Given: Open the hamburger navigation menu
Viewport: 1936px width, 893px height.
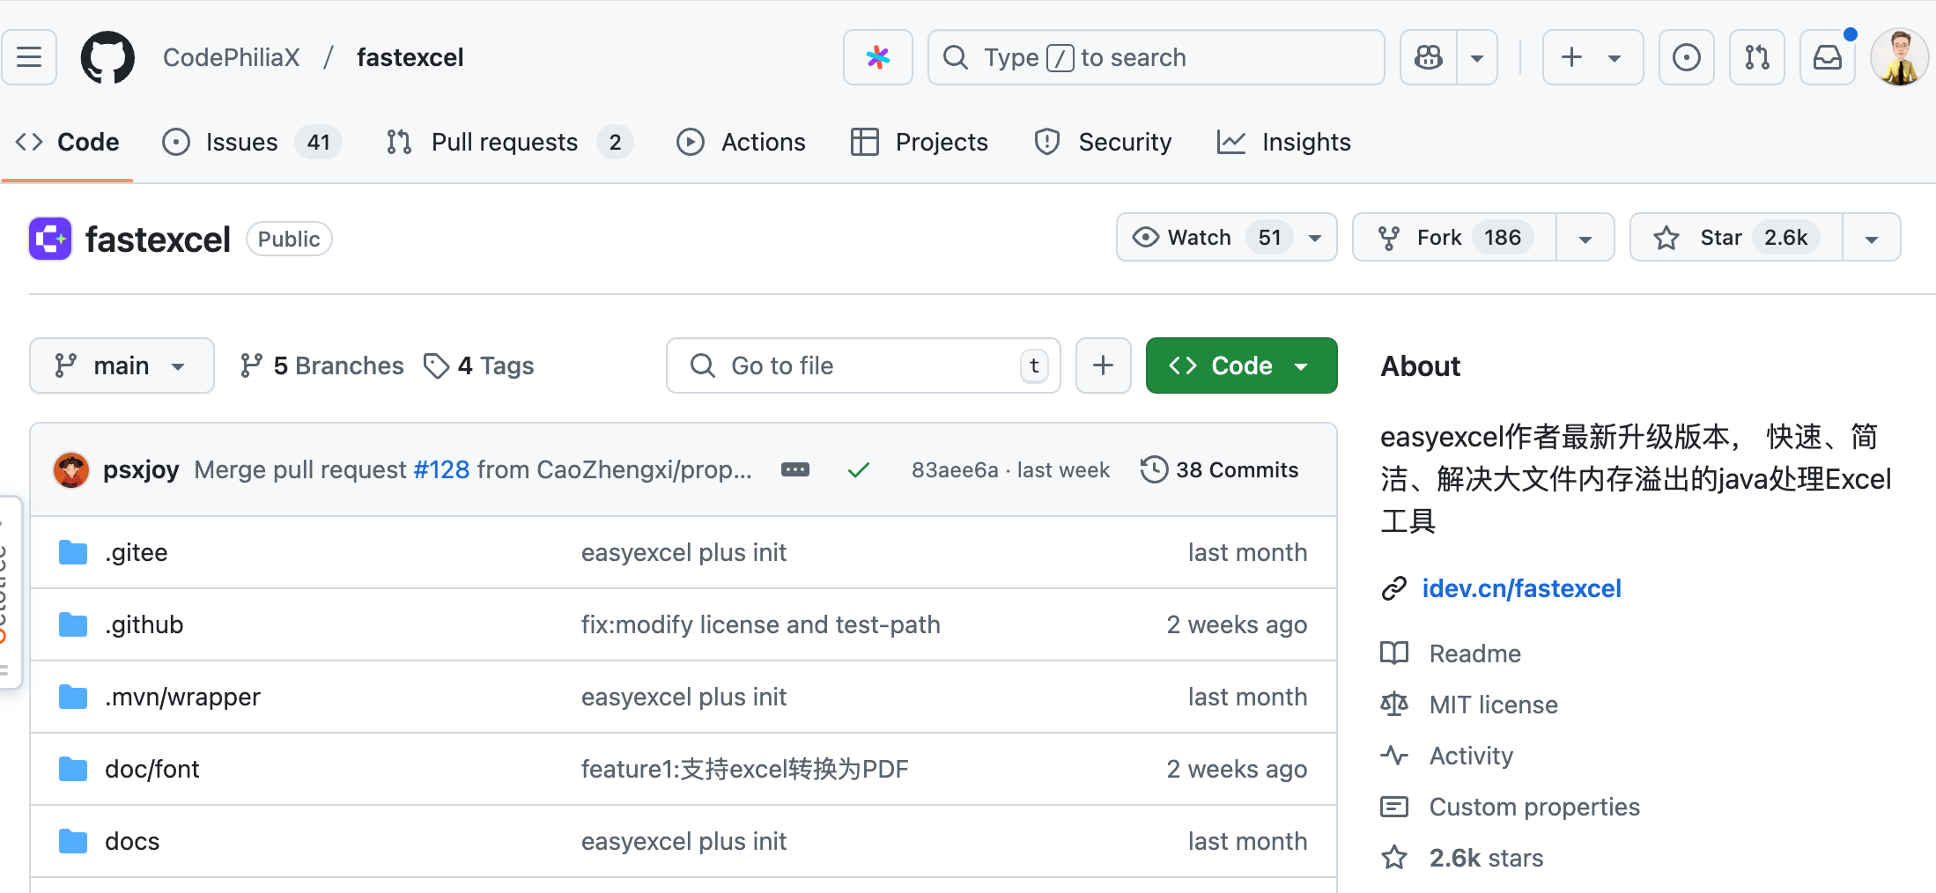Looking at the screenshot, I should coord(29,57).
